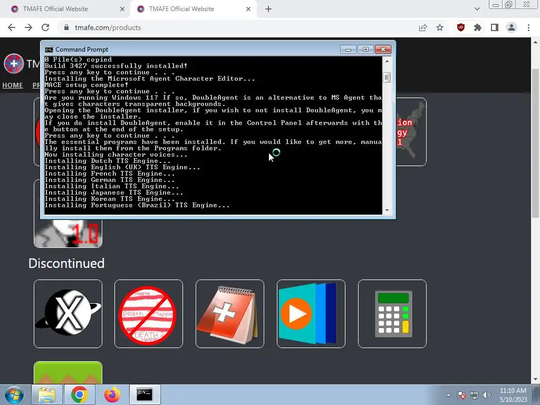Click the line 'Build 3427 successfully installed!'
The width and height of the screenshot is (540, 405).
tap(116, 66)
